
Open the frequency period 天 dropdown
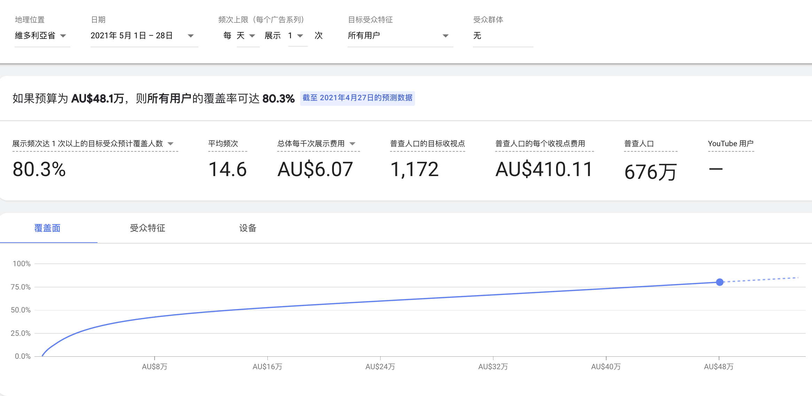coord(248,36)
